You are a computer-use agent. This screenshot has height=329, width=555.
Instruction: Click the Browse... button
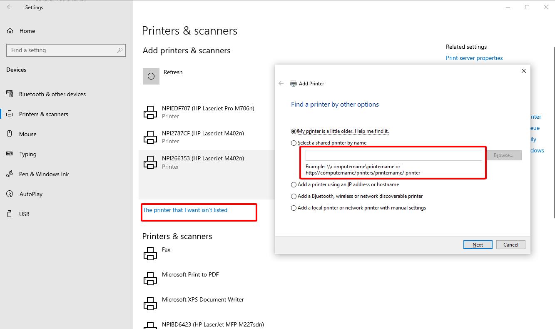point(504,155)
